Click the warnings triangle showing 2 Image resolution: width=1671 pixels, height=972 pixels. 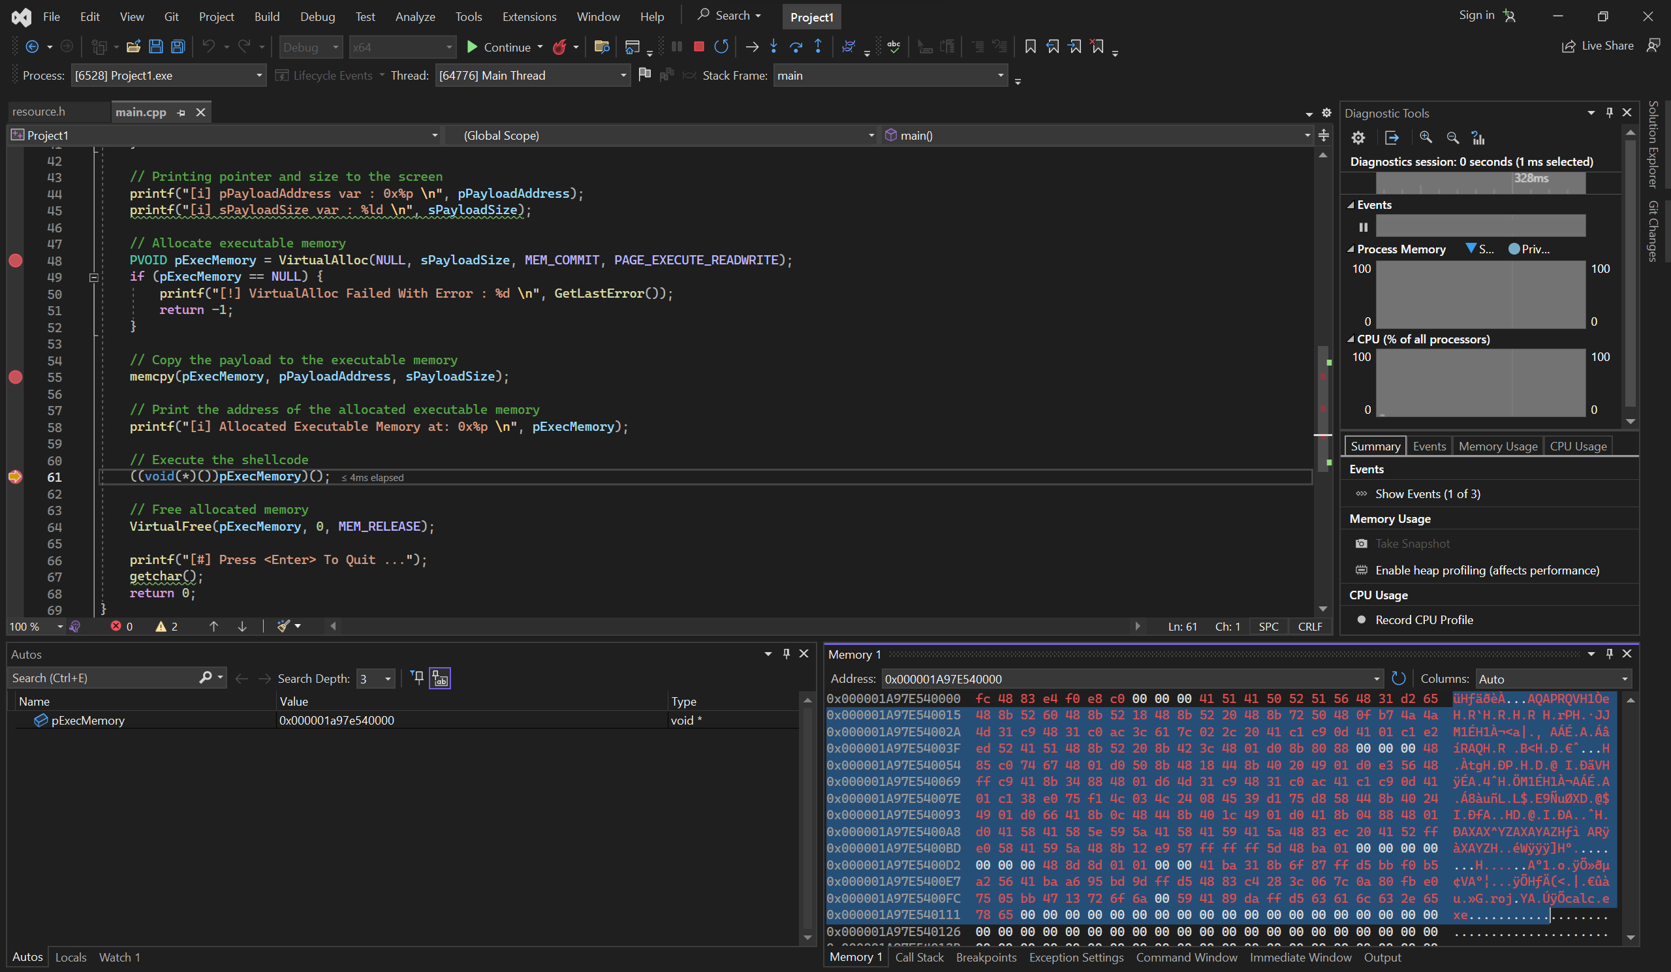point(161,626)
